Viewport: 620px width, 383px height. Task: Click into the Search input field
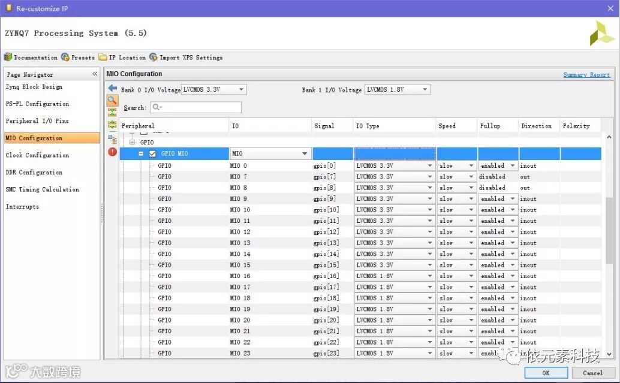click(x=195, y=107)
